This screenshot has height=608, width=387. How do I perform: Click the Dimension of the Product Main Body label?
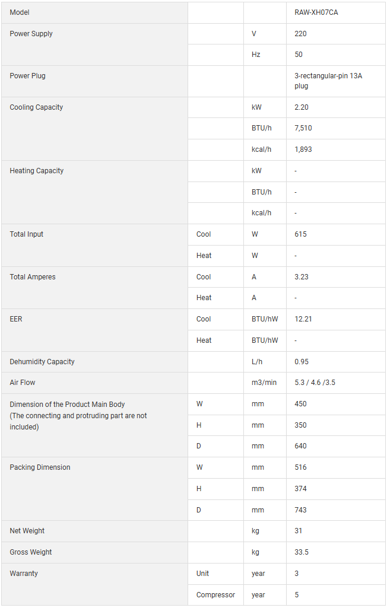[67, 405]
